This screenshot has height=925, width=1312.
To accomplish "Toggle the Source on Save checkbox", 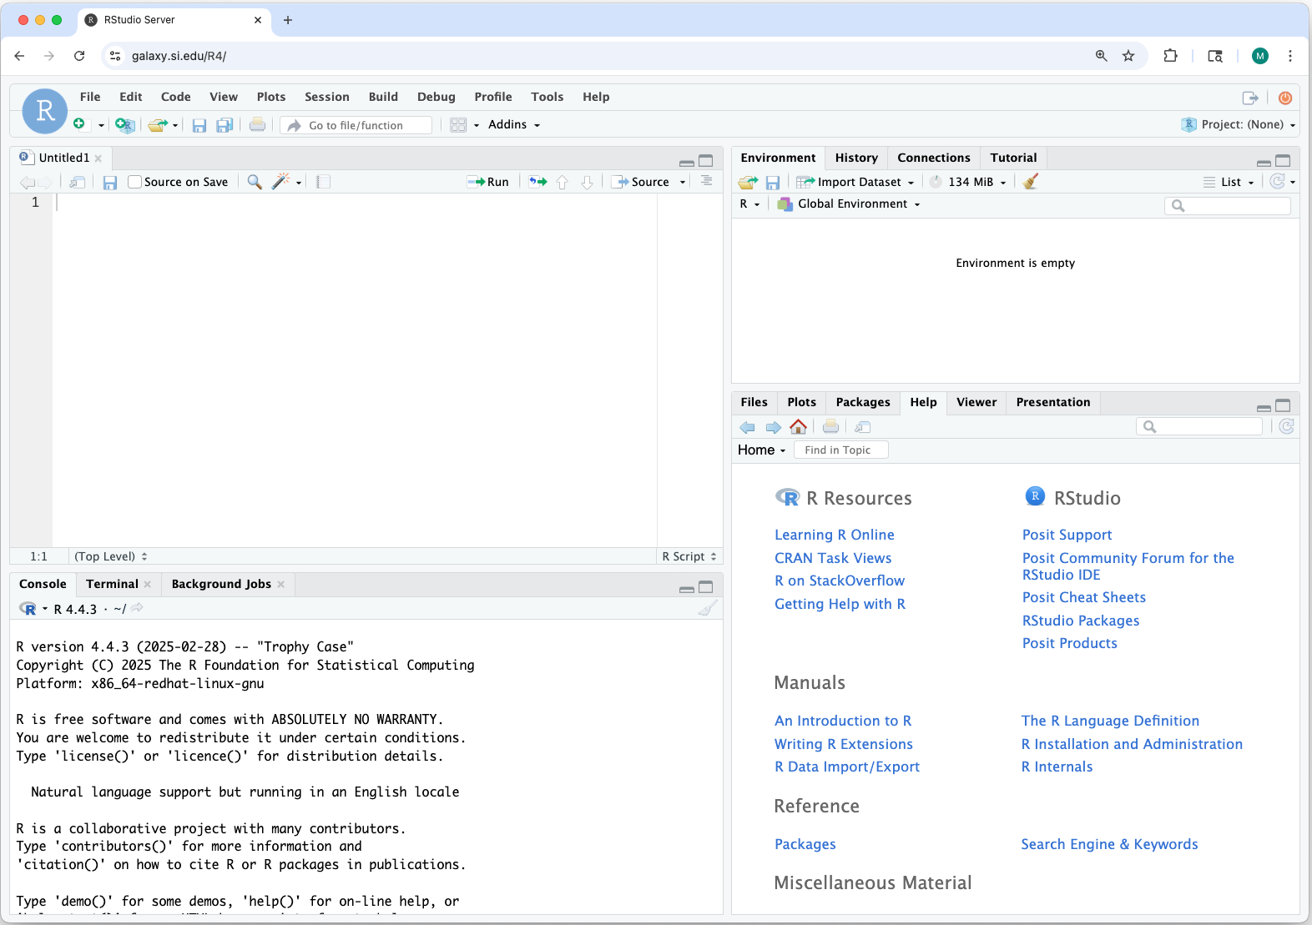I will (134, 182).
